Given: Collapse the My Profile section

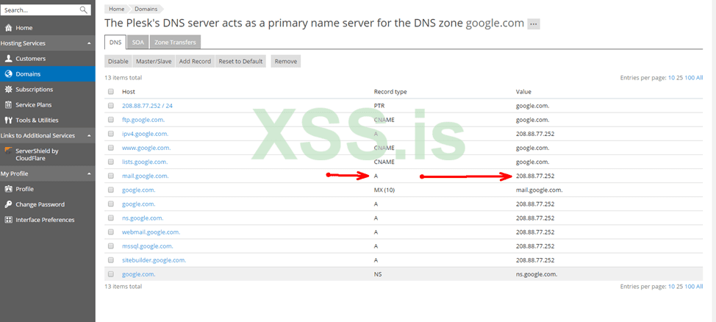Looking at the screenshot, I should tap(89, 174).
